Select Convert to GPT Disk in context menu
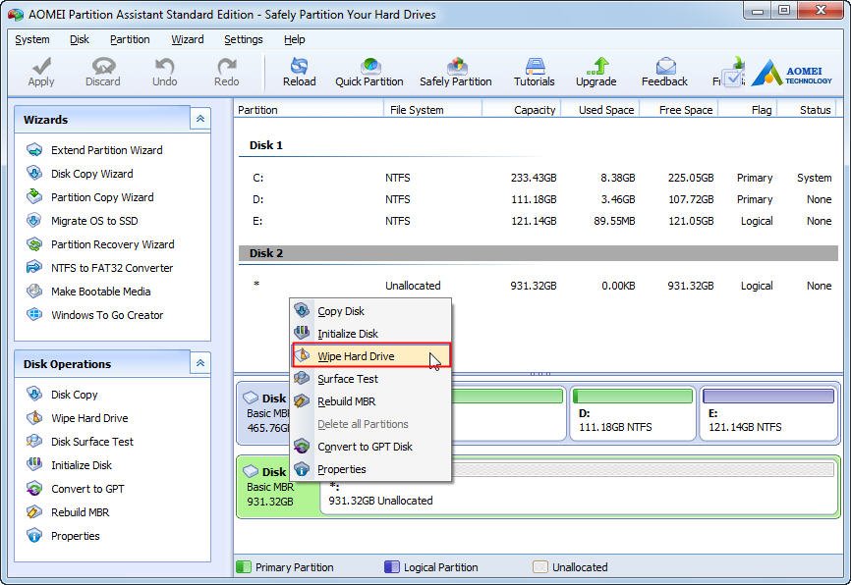 370,447
